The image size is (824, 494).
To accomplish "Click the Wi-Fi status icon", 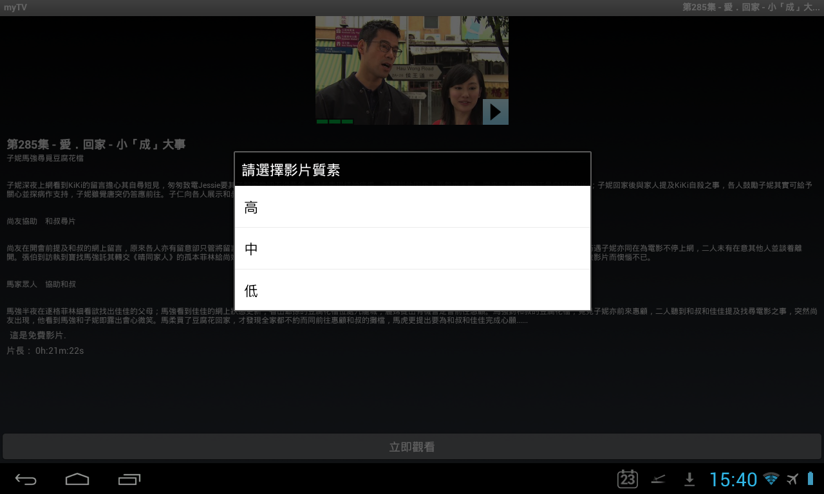I will point(771,479).
